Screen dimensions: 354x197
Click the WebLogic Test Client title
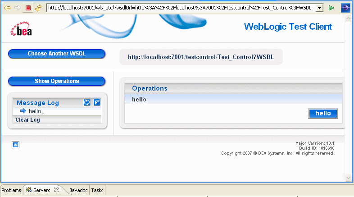tap(288, 27)
